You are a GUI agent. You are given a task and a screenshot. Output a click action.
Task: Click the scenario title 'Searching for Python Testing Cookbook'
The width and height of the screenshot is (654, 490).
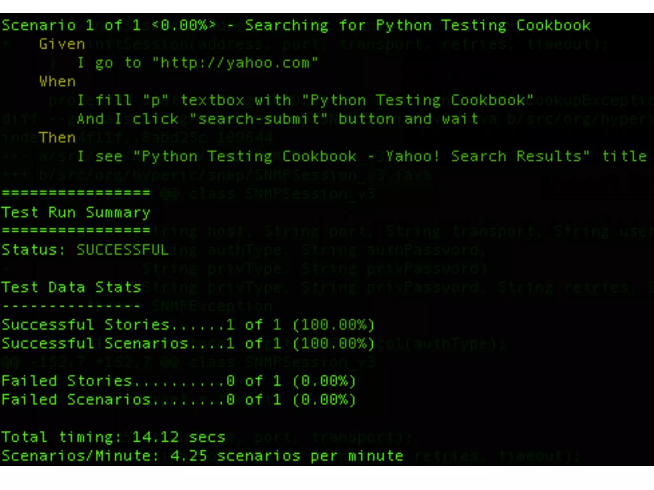[418, 26]
